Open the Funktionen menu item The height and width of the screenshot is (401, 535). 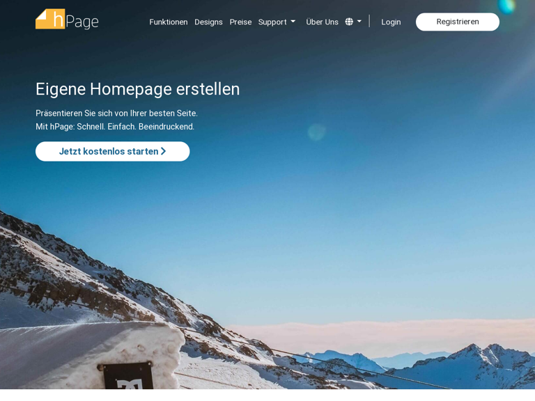click(x=168, y=22)
